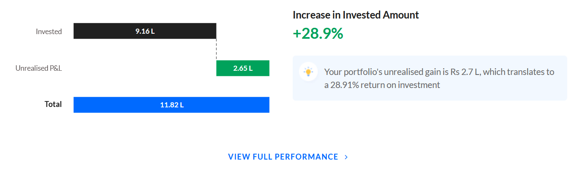Click the dashed connector line between bars
Screen dimensions: 579x176
pos(216,50)
